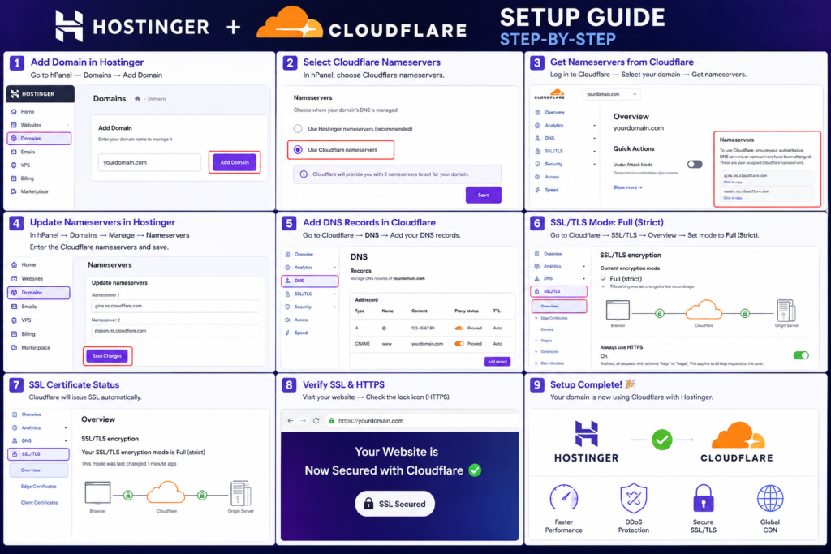Expand Show more under Quick Actions

(x=627, y=187)
